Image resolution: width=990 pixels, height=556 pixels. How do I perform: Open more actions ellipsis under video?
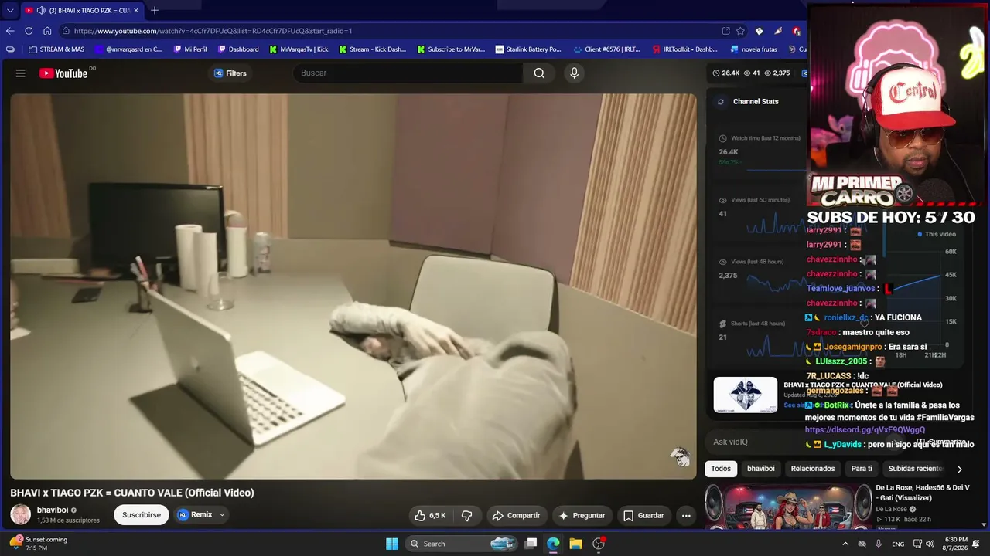(685, 515)
